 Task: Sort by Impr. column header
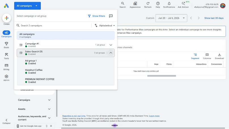point(156,64)
